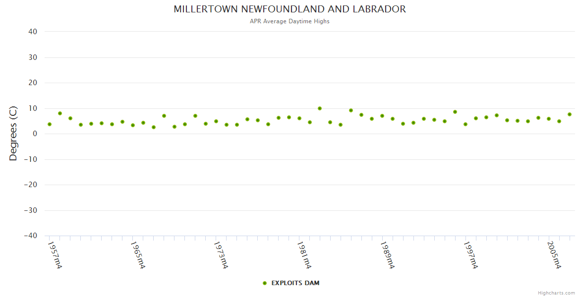This screenshot has width=580, height=297.
Task: Click the highest data point at 10 degrees
Action: pyautogui.click(x=320, y=108)
